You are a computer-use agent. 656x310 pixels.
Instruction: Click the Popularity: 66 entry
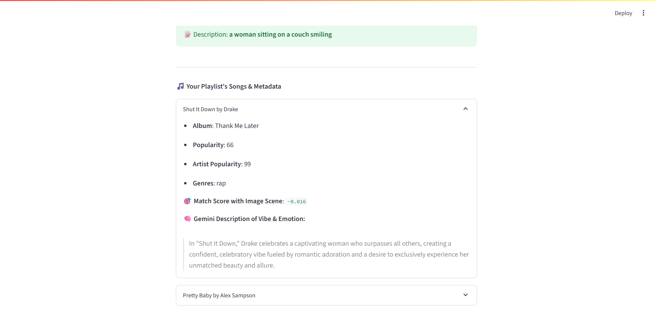(x=213, y=145)
